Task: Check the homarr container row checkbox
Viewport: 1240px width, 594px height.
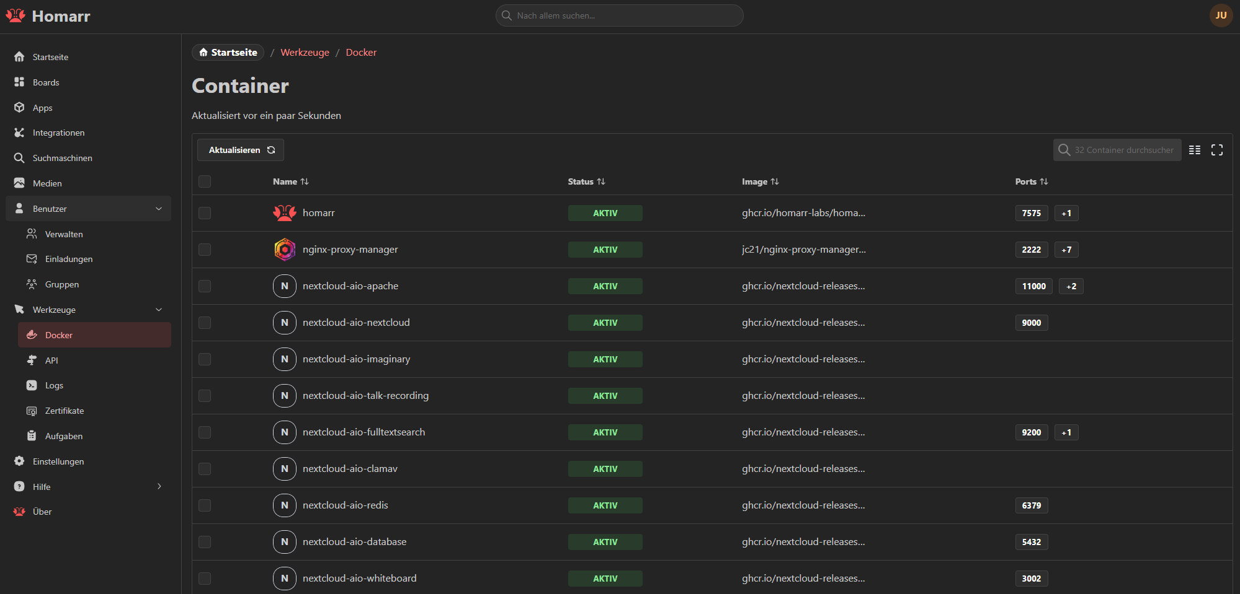Action: pyautogui.click(x=205, y=213)
